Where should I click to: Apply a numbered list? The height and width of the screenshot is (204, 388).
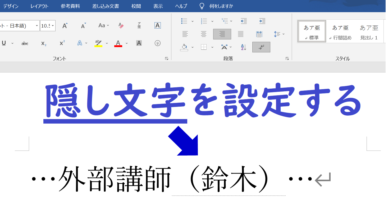pos(204,21)
